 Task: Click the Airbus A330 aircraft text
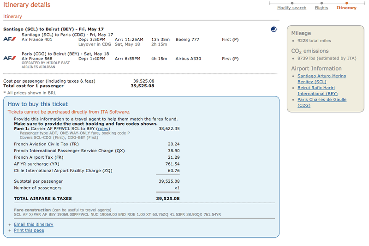(188, 59)
